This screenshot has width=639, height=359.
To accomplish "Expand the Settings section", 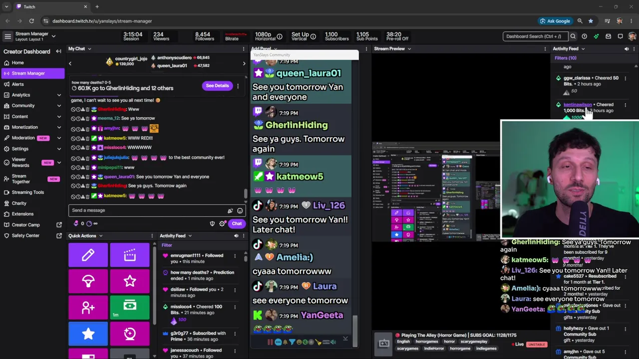I will point(59,149).
